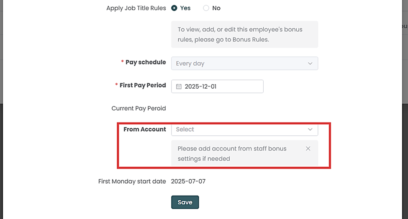The image size is (408, 219).
Task: Click the 'Please add account' notice text
Action: click(232, 153)
